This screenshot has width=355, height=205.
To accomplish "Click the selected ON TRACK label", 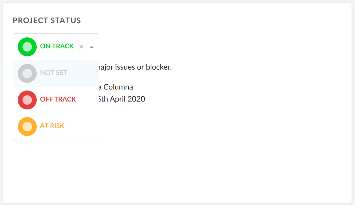I will (57, 46).
